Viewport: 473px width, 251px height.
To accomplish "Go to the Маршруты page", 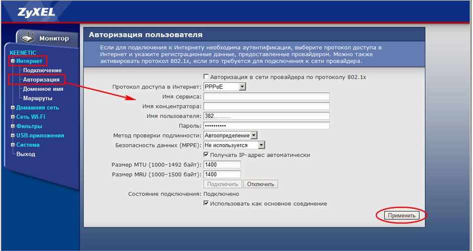I will coord(37,98).
